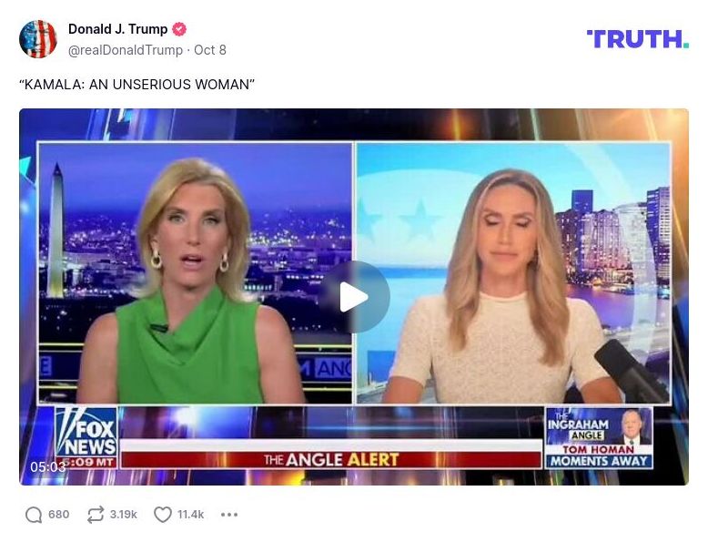The width and height of the screenshot is (708, 542).
Task: Click the Ingraham Angle Tom Homan promo
Action: [x=599, y=437]
